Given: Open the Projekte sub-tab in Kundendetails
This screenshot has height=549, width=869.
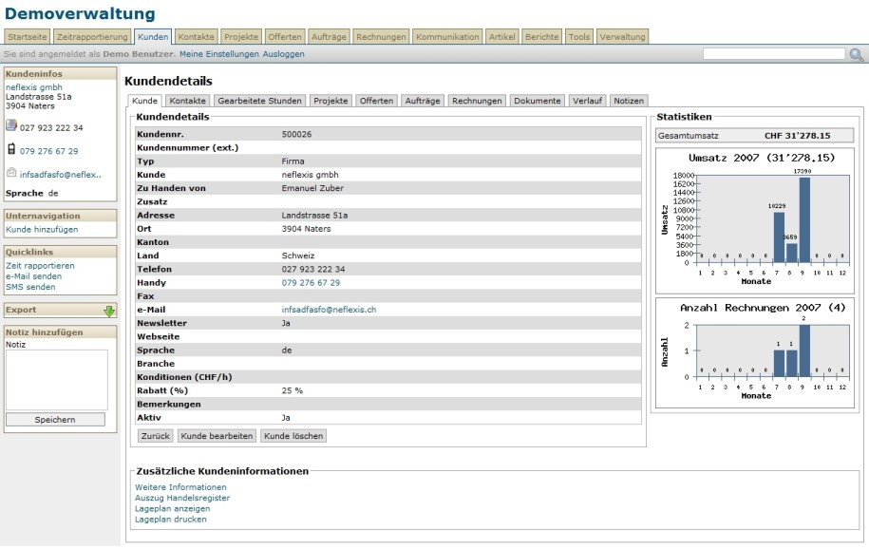Looking at the screenshot, I should (x=331, y=101).
